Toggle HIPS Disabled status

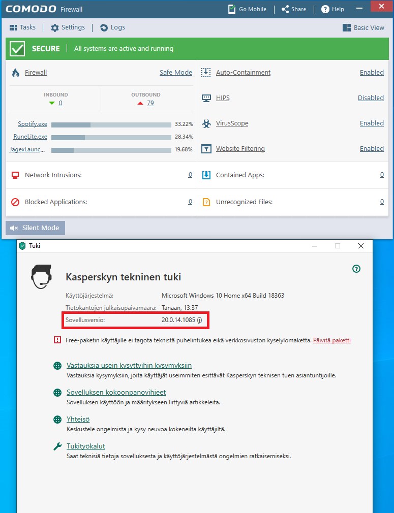tap(371, 98)
